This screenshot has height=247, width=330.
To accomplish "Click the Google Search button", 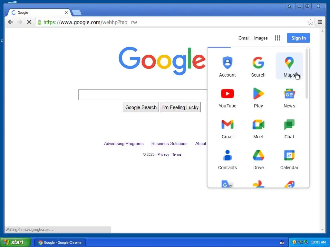I will coord(141,107).
